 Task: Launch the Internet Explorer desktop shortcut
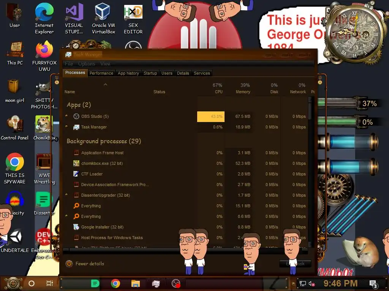coord(44,18)
